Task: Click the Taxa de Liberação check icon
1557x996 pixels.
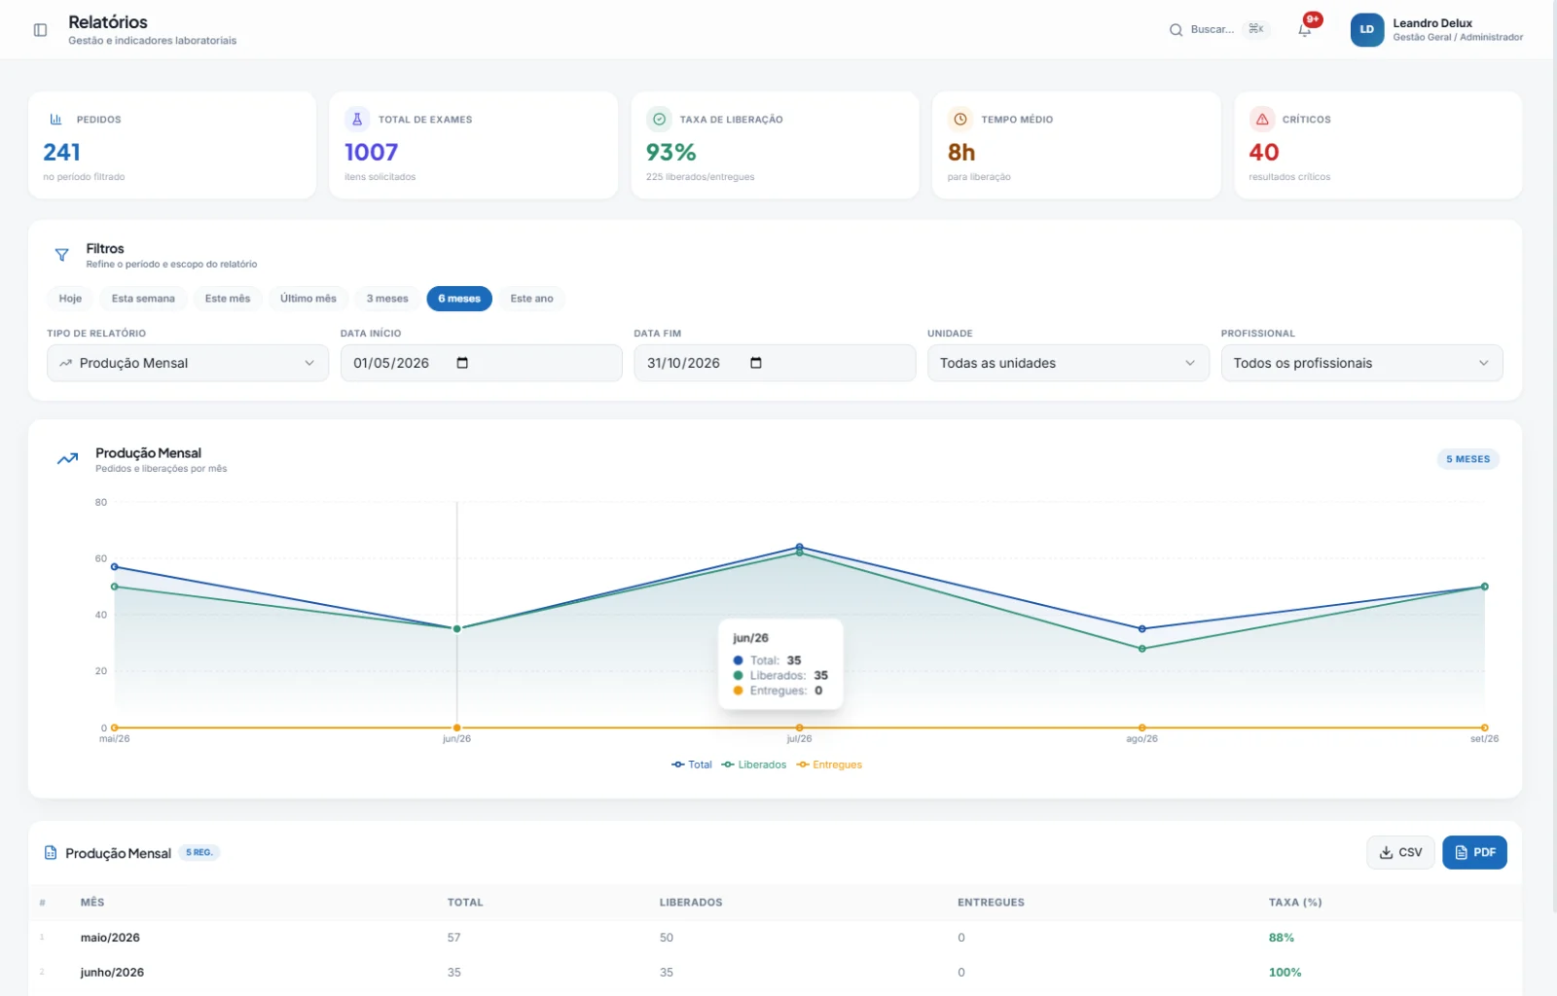Action: 659,119
